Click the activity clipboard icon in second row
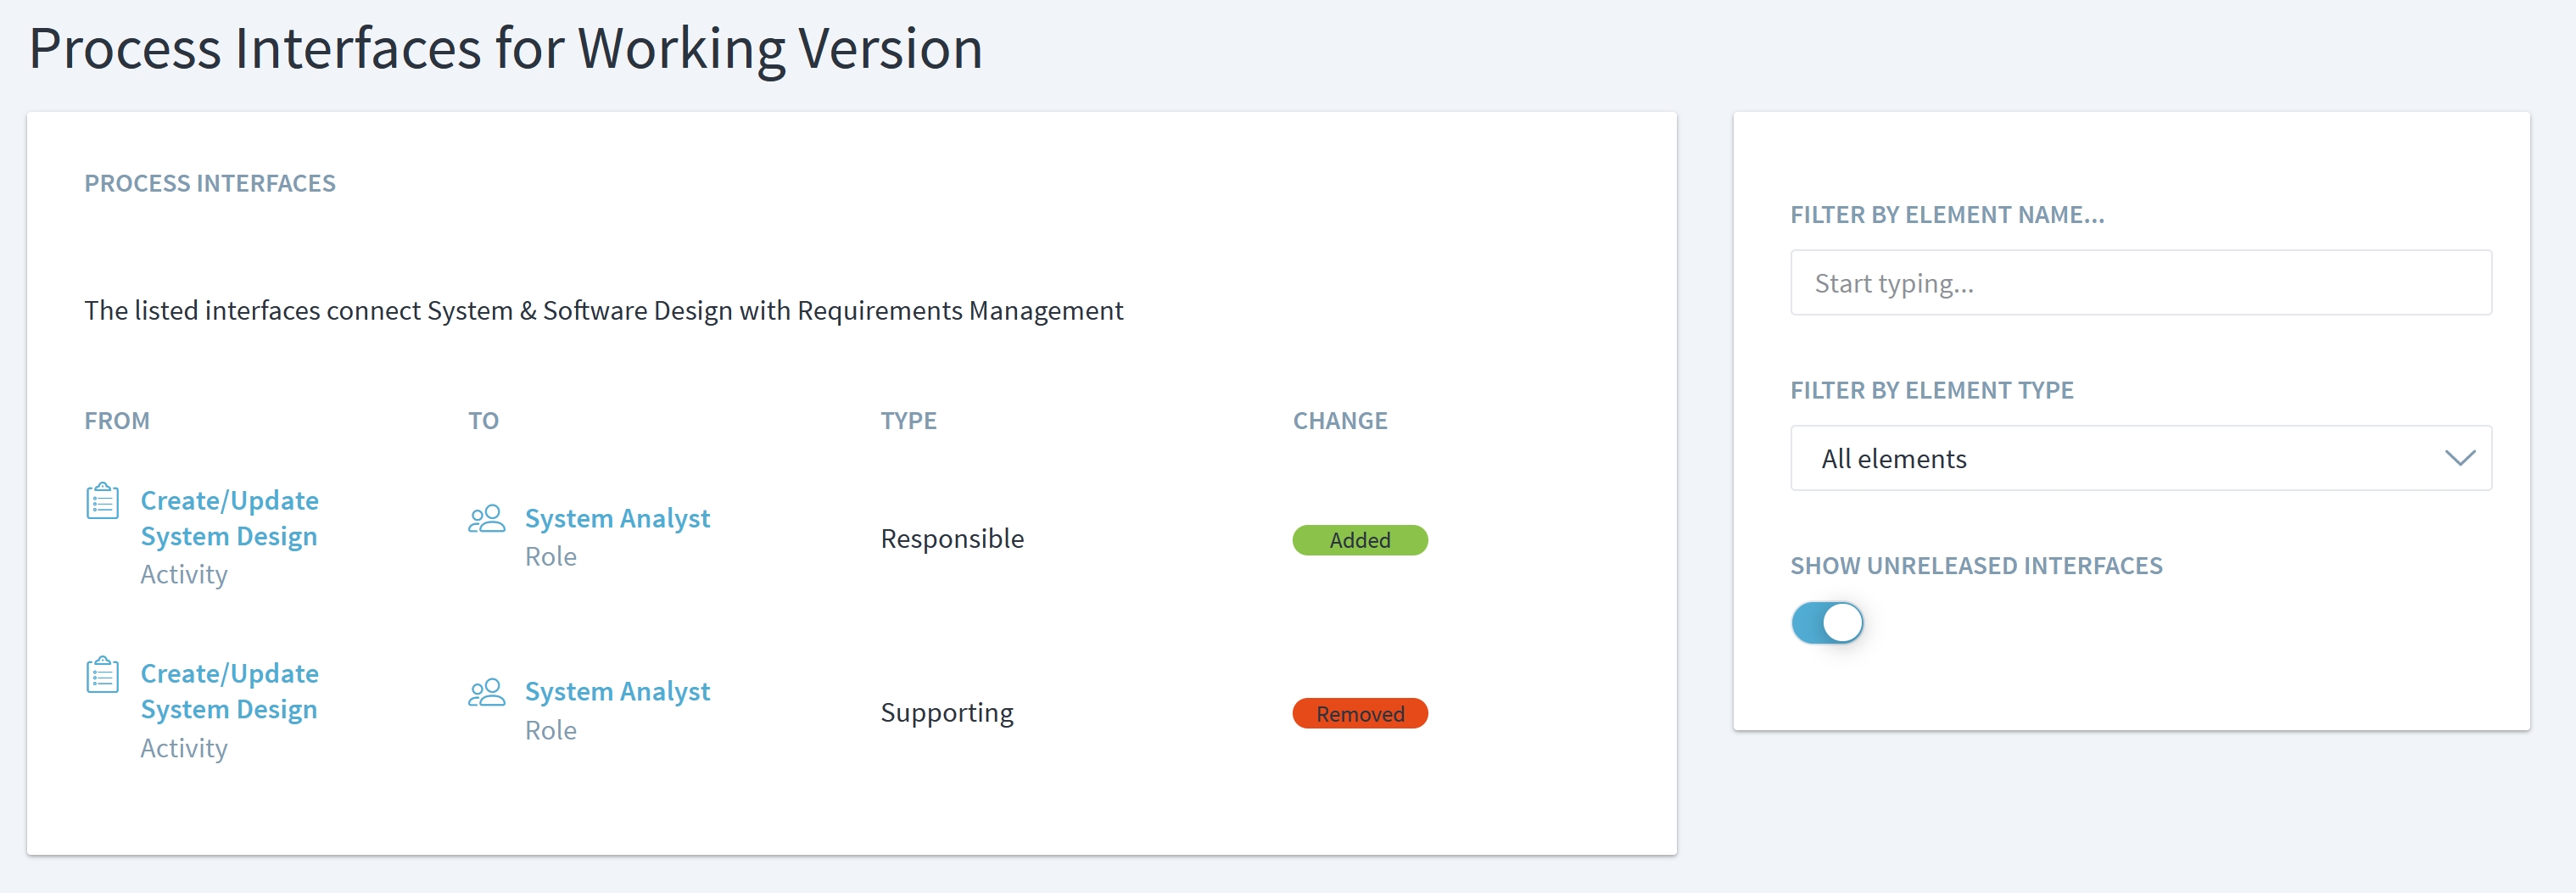This screenshot has width=2576, height=893. click(102, 675)
